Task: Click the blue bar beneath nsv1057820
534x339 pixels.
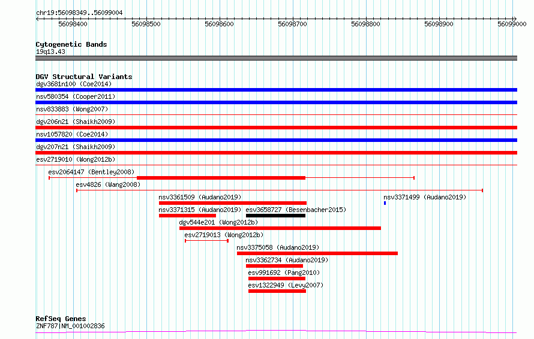Action: point(276,140)
